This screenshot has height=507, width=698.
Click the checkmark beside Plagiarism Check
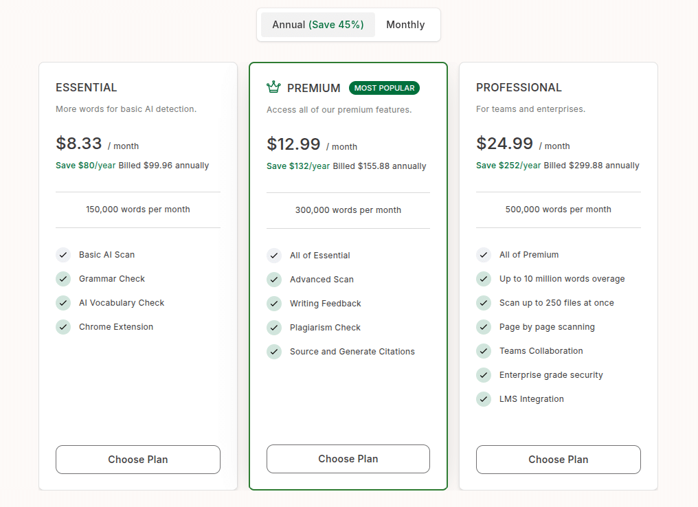pos(273,327)
